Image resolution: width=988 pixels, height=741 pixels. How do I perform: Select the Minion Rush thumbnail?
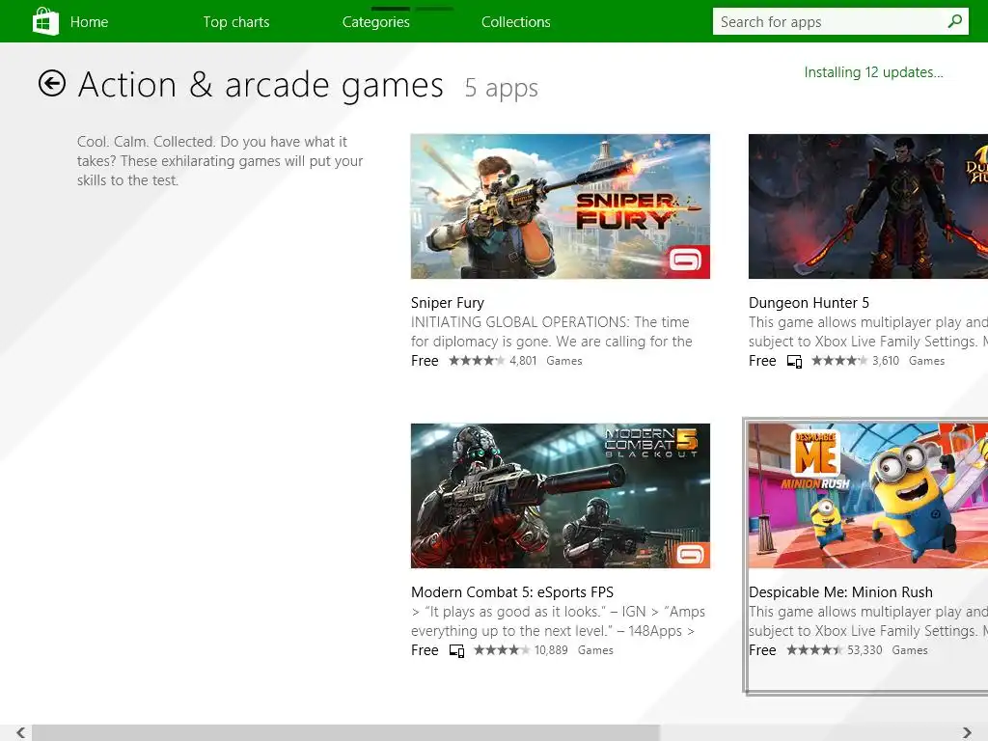[868, 496]
